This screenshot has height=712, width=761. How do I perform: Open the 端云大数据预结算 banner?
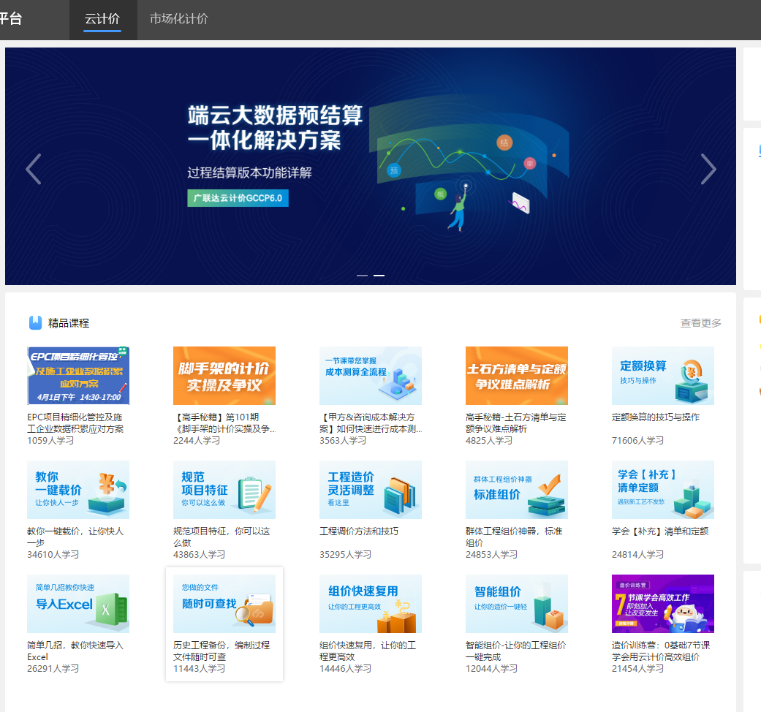[371, 166]
